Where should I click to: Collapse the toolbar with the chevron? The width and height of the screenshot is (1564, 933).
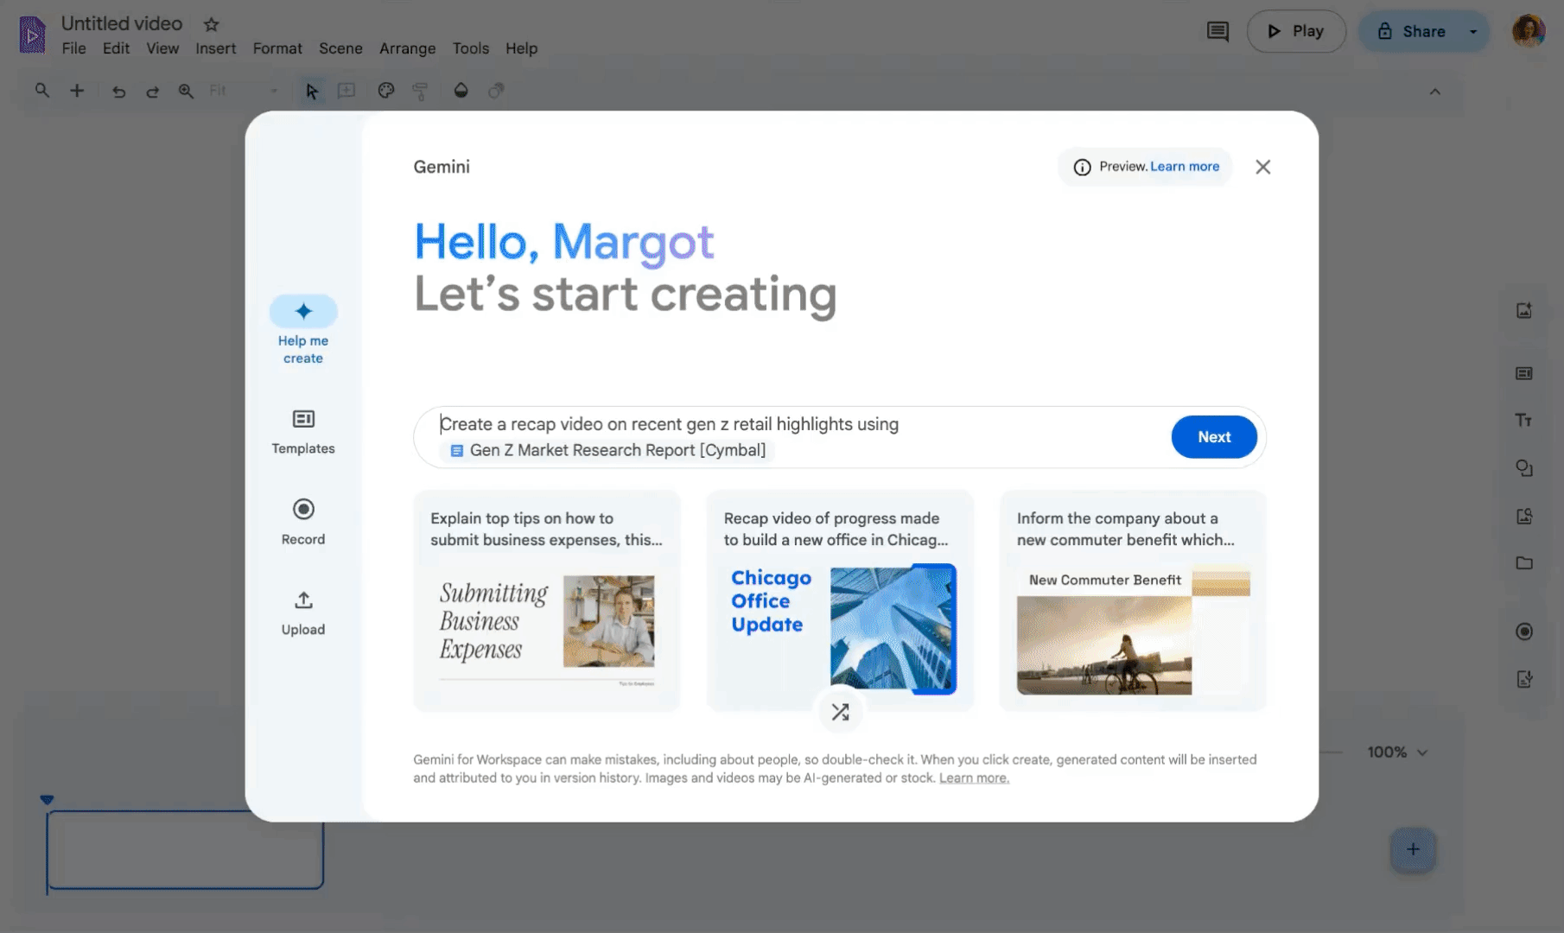click(x=1434, y=92)
